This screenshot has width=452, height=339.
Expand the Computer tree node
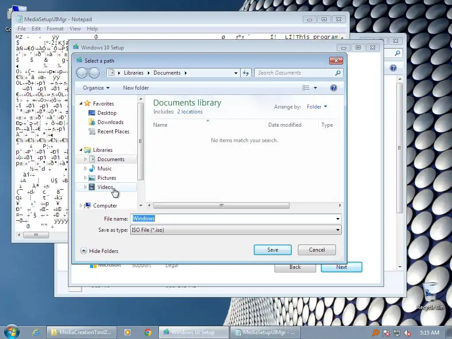(81, 206)
